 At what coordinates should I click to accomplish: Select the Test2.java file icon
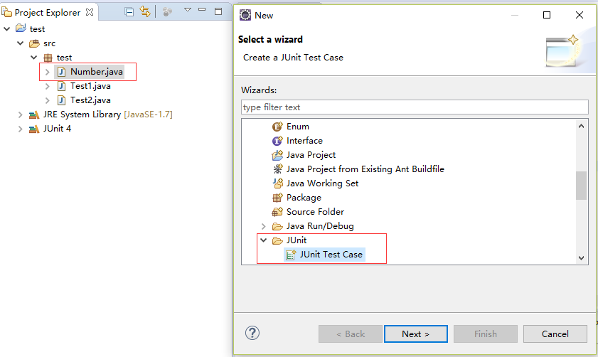point(61,100)
